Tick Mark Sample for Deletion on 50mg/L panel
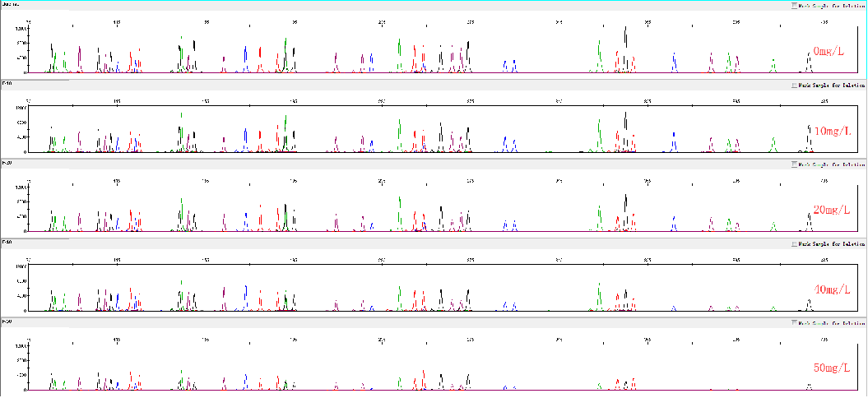The width and height of the screenshot is (868, 398). tap(795, 323)
